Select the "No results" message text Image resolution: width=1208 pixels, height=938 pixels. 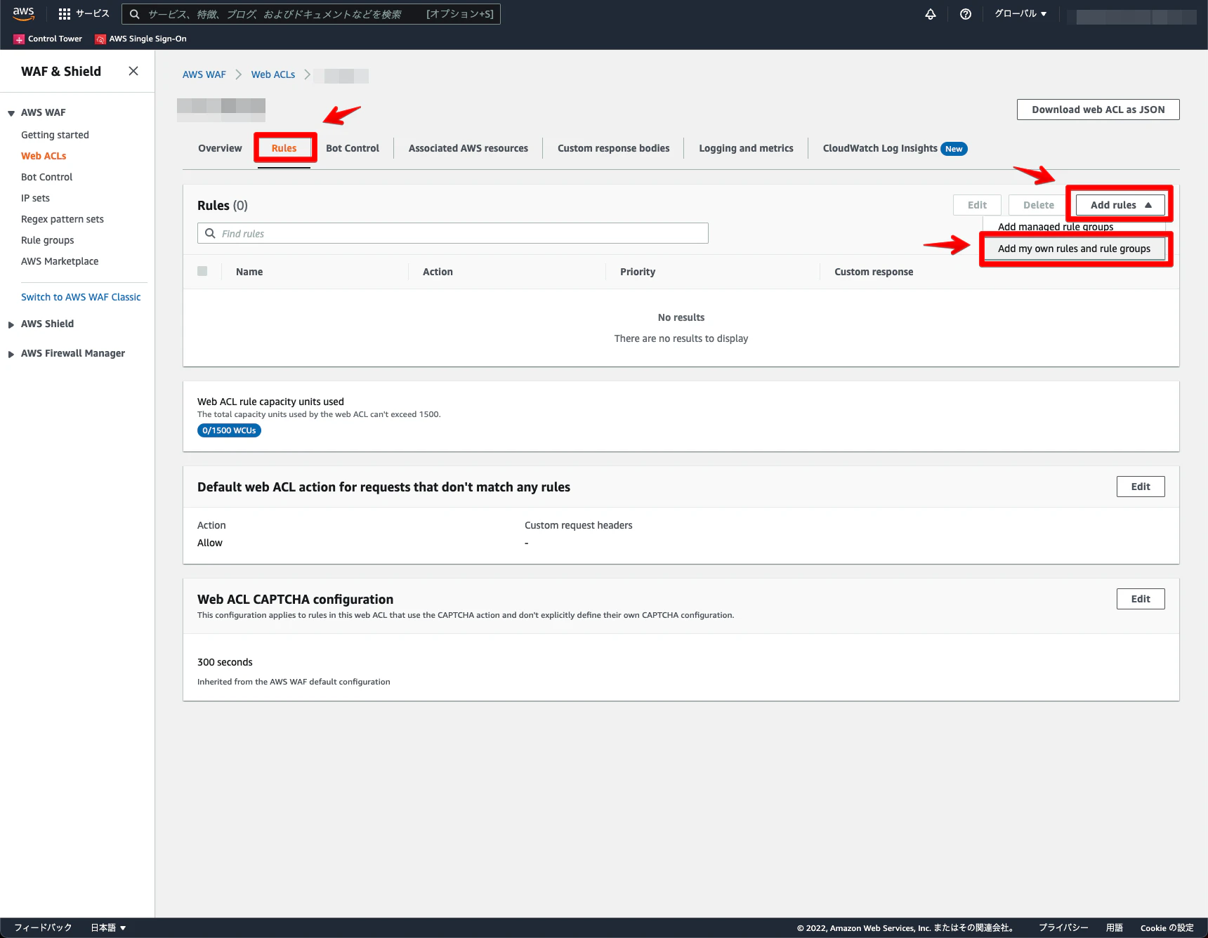coord(681,317)
